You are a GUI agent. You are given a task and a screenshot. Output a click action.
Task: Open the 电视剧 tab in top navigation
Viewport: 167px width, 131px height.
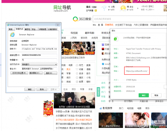74,33
